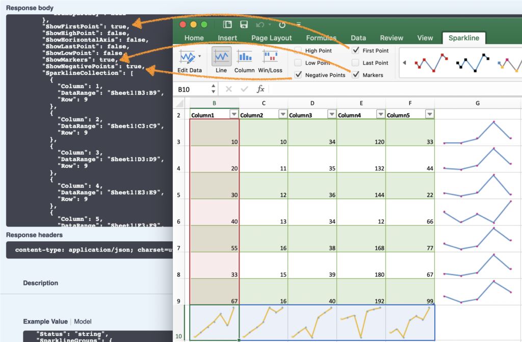
Task: Enable the High Point checkbox
Action: (298, 50)
